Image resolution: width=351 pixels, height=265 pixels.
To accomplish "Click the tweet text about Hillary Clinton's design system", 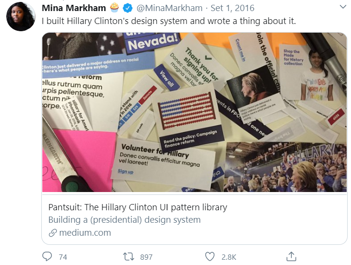I will [x=169, y=21].
